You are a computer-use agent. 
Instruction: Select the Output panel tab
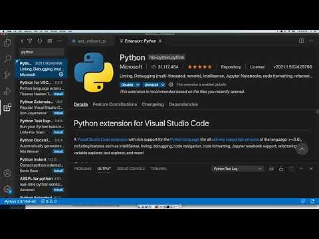pos(104,169)
